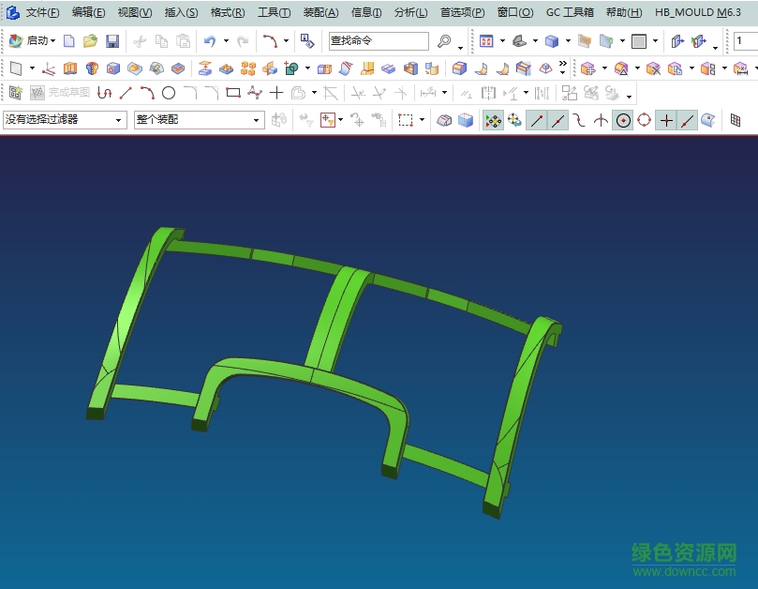Save the current assembly

click(x=112, y=41)
